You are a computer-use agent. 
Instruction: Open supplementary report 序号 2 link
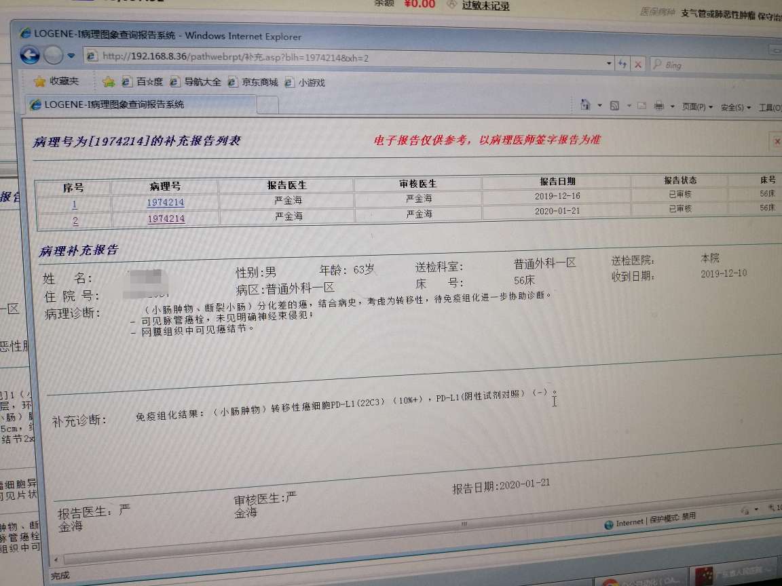tap(74, 220)
